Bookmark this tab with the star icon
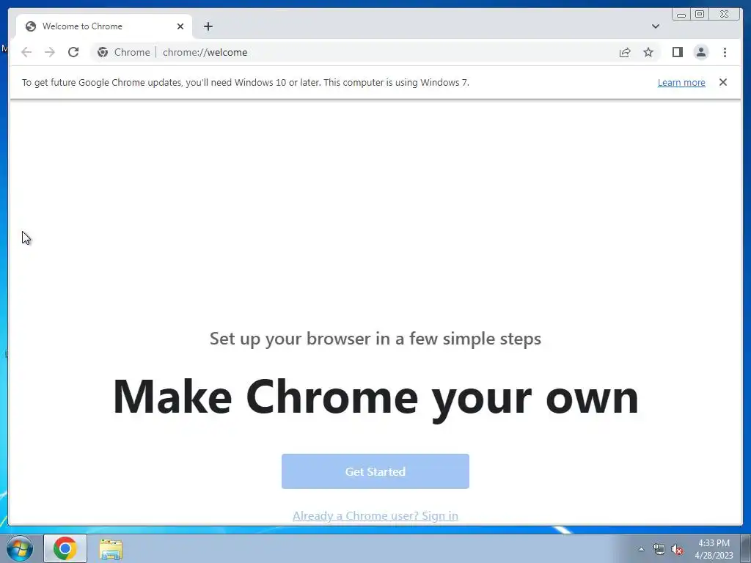The height and width of the screenshot is (563, 751). [x=648, y=52]
